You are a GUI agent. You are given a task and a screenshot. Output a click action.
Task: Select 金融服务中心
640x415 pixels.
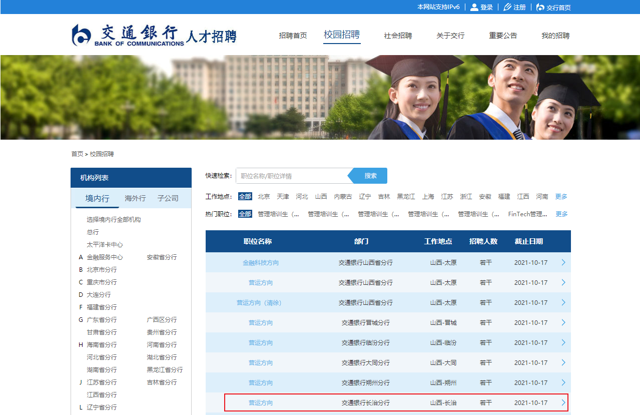tap(105, 257)
